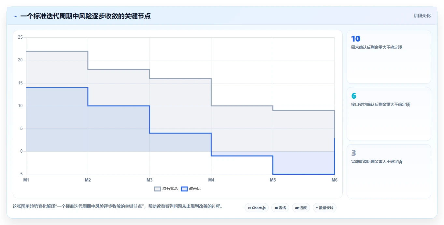Image resolution: width=444 pixels, height=225 pixels.
Task: Click the number 3 in the third card
Action: coord(354,153)
